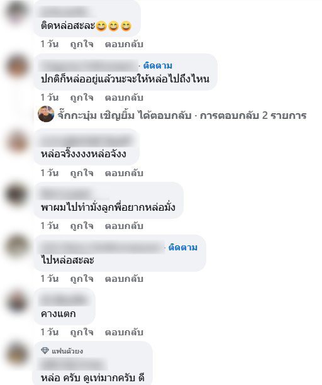The image size is (322, 385).
Task: Reply to the พาผมไปทำมั่ง comment
Action: [x=124, y=226]
